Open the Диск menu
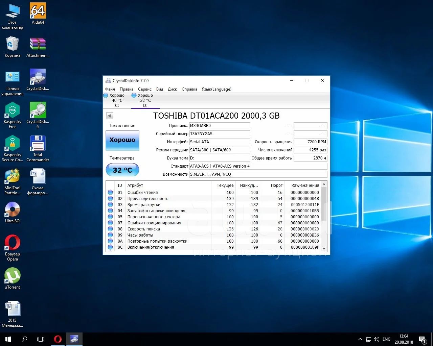The height and width of the screenshot is (346, 433). click(172, 89)
